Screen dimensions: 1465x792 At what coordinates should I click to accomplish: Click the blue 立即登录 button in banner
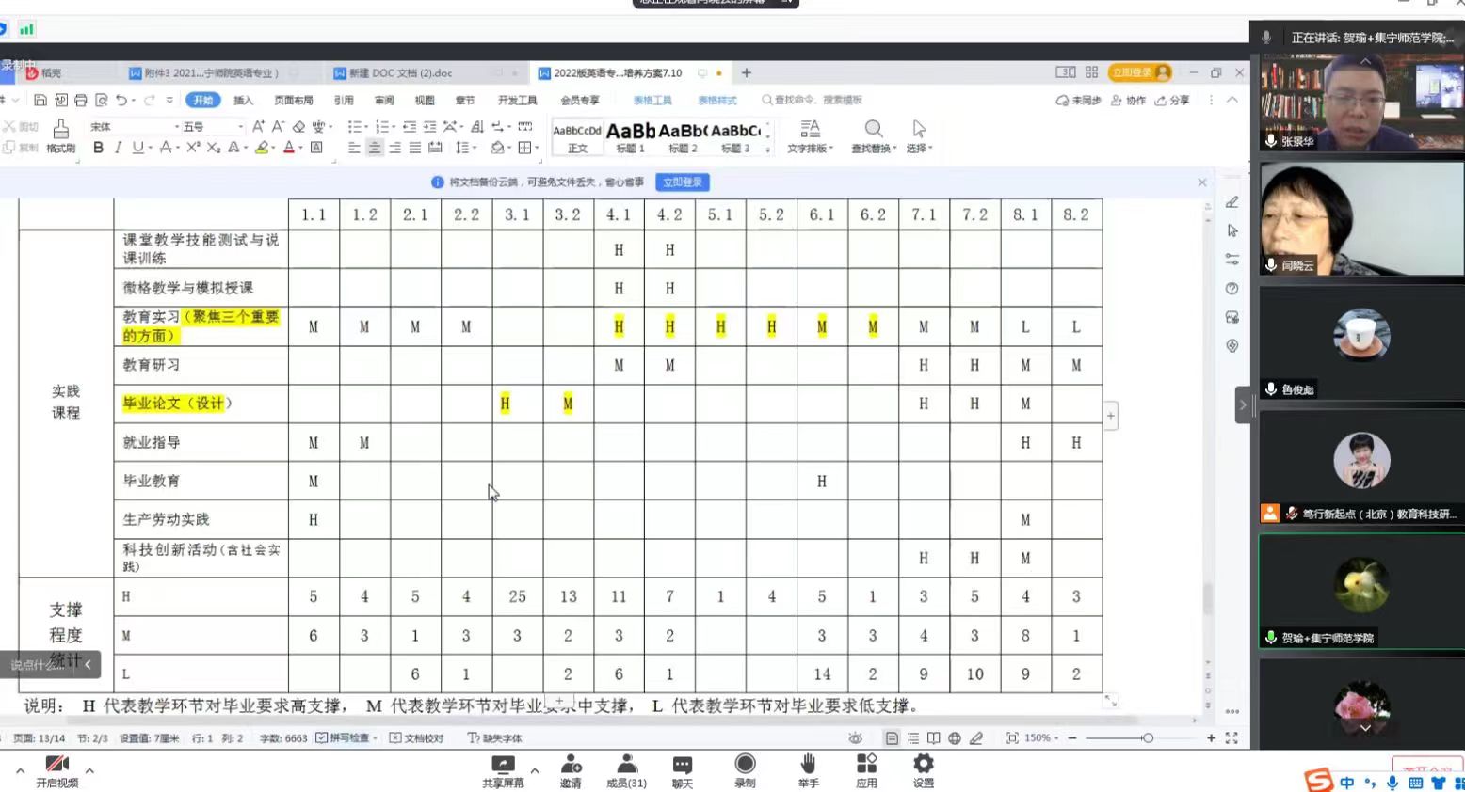(x=682, y=182)
